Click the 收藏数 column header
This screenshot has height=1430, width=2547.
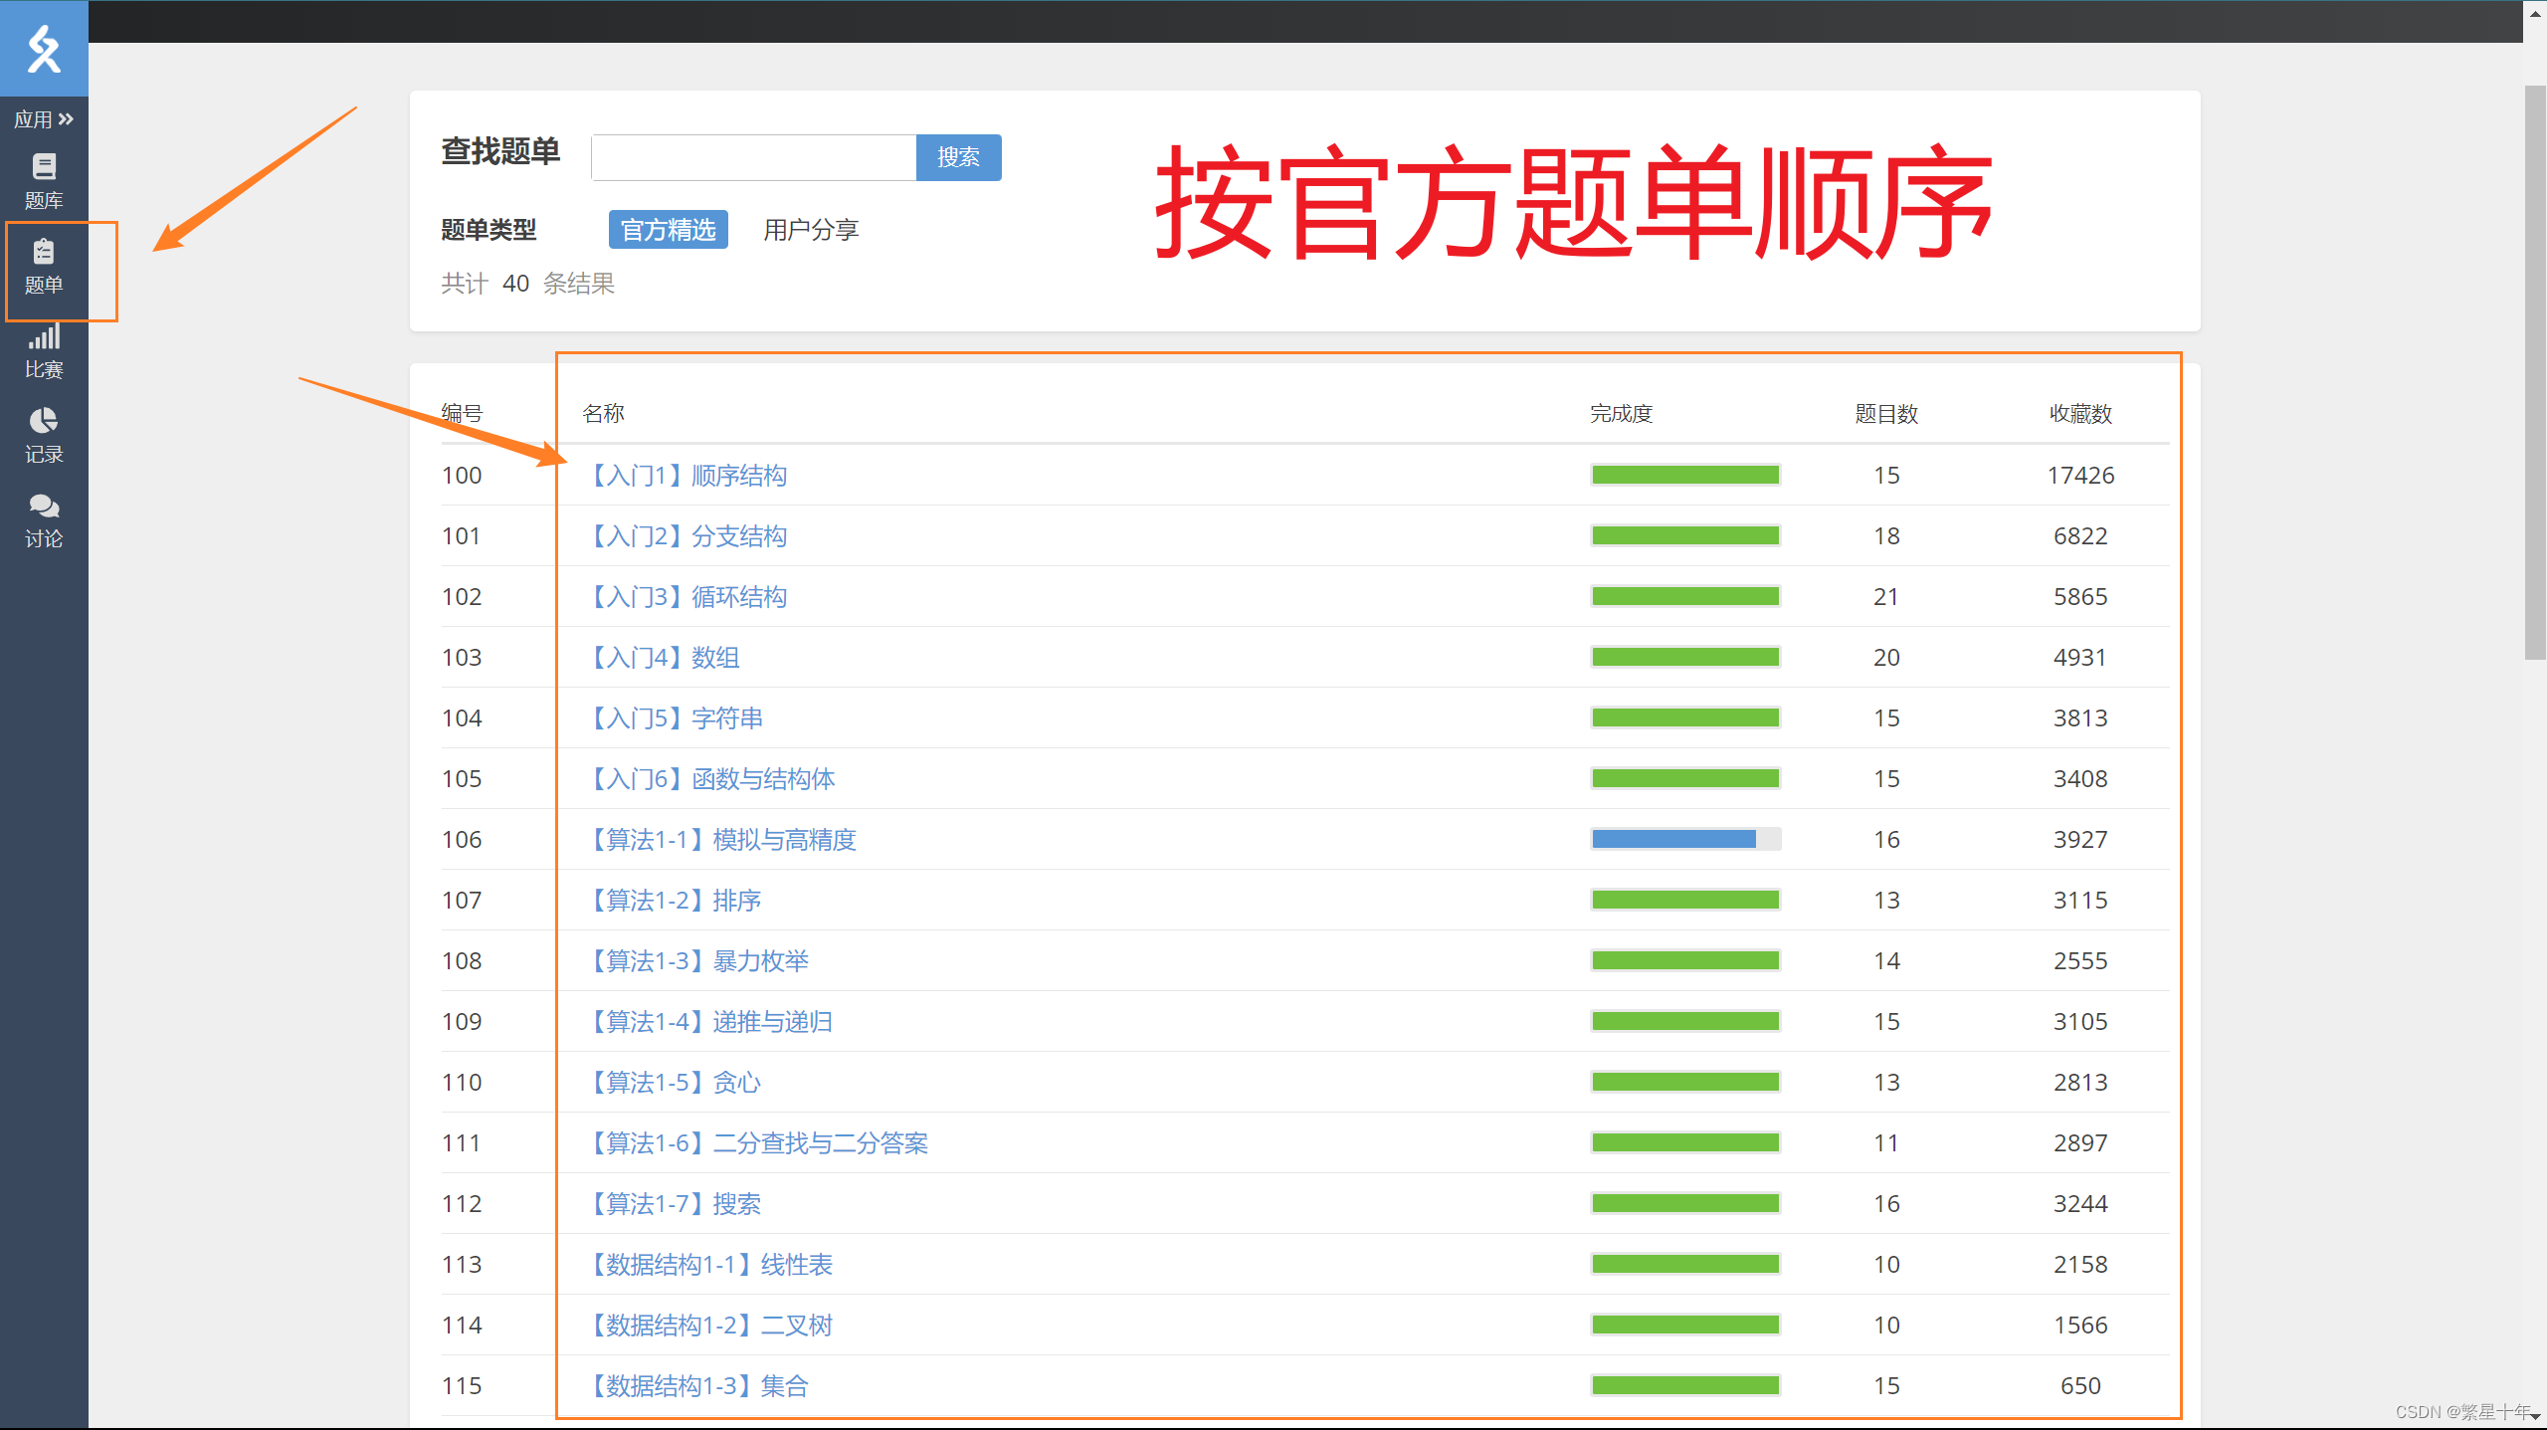(x=2080, y=414)
